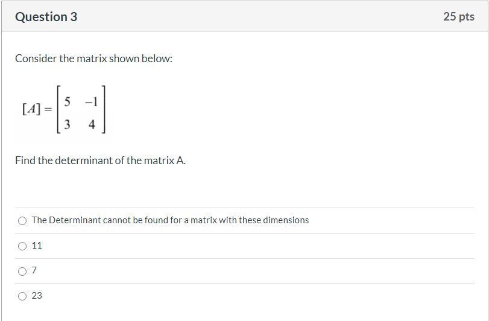489x321 pixels.
Task: Click the 'Question 3' heading
Action: (x=46, y=17)
